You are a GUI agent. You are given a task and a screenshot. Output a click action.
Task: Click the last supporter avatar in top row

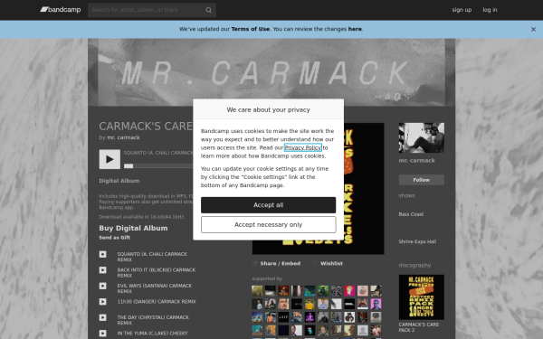tap(376, 291)
